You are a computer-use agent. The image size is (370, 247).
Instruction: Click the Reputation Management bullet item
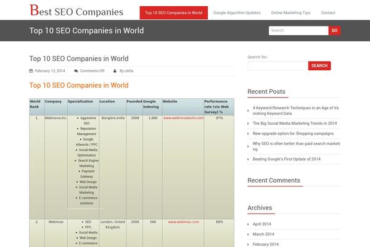coord(86,131)
